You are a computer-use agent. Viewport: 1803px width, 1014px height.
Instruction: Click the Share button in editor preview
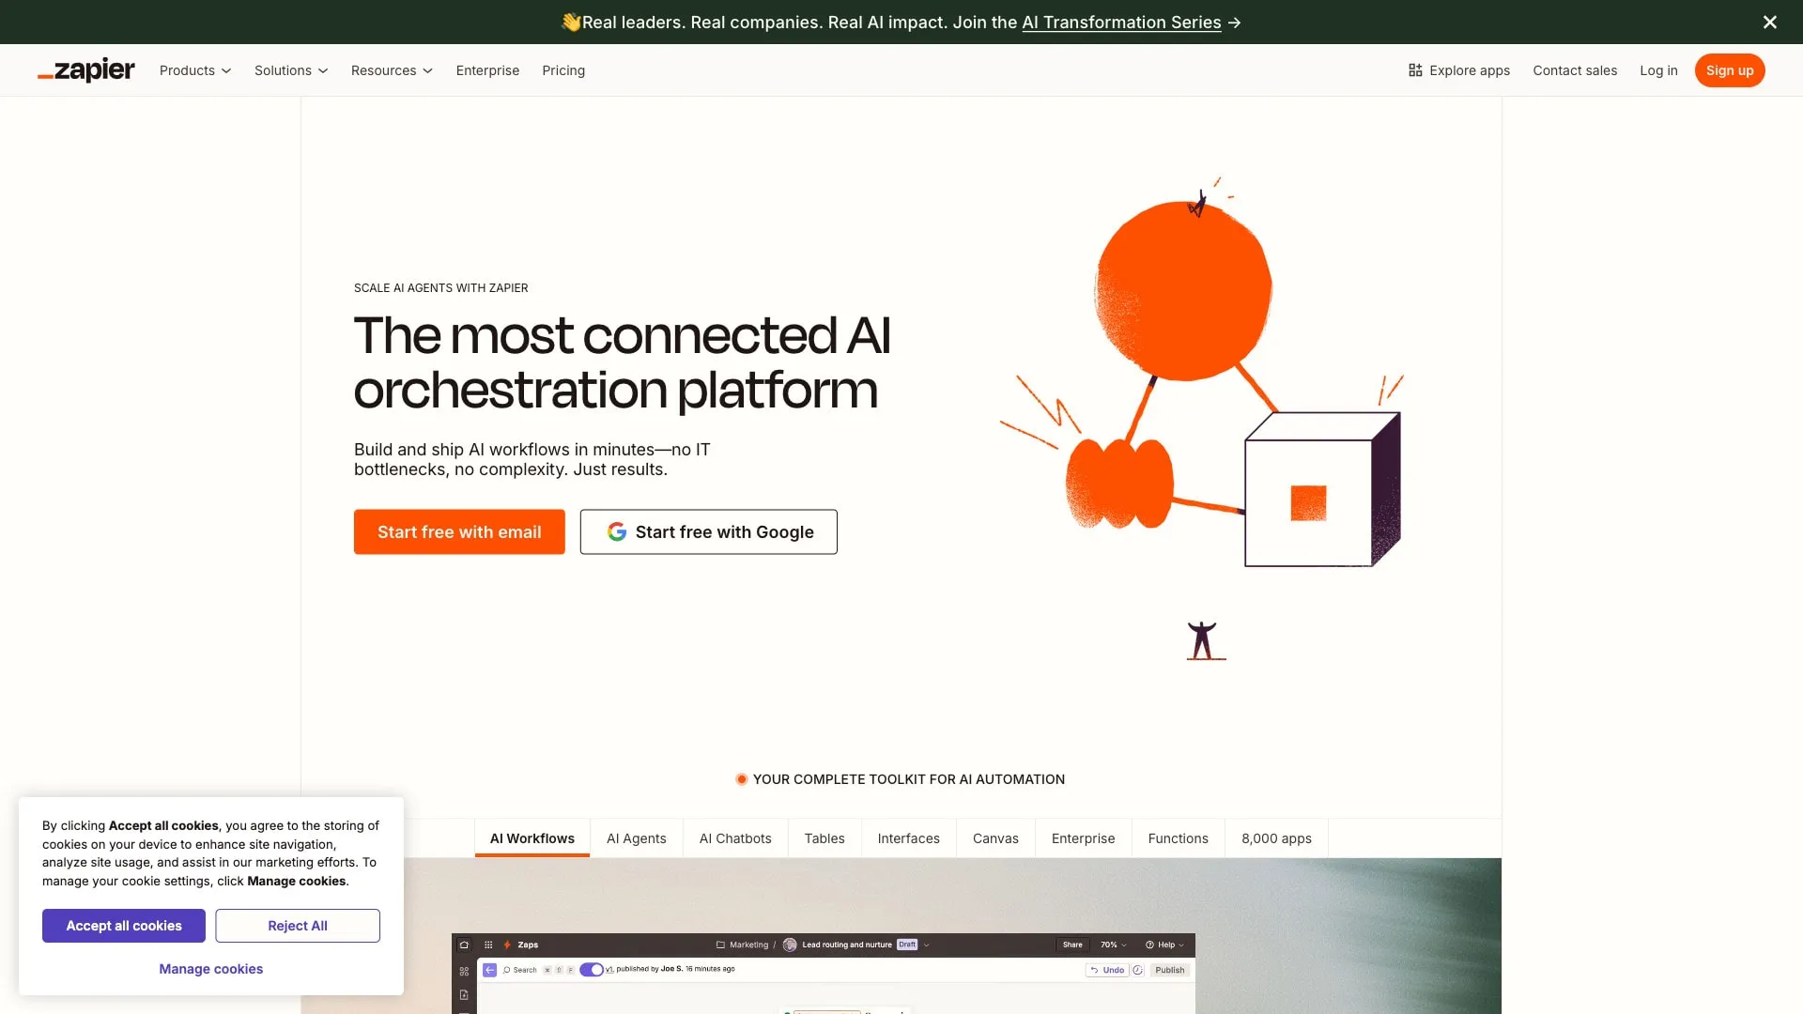[1072, 945]
